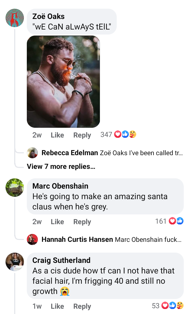This screenshot has width=189, height=314.
Task: Click Rebecca Edelman's small reply avatar
Action: 32,153
